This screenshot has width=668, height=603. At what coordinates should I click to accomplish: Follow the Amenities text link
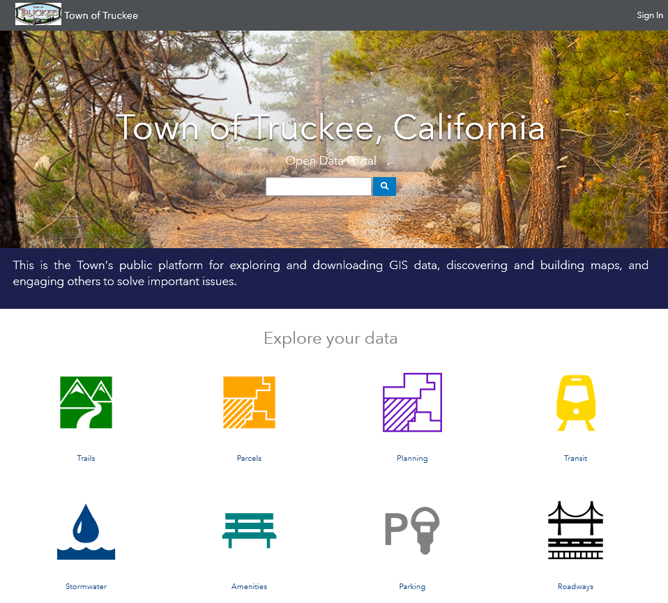click(x=249, y=586)
